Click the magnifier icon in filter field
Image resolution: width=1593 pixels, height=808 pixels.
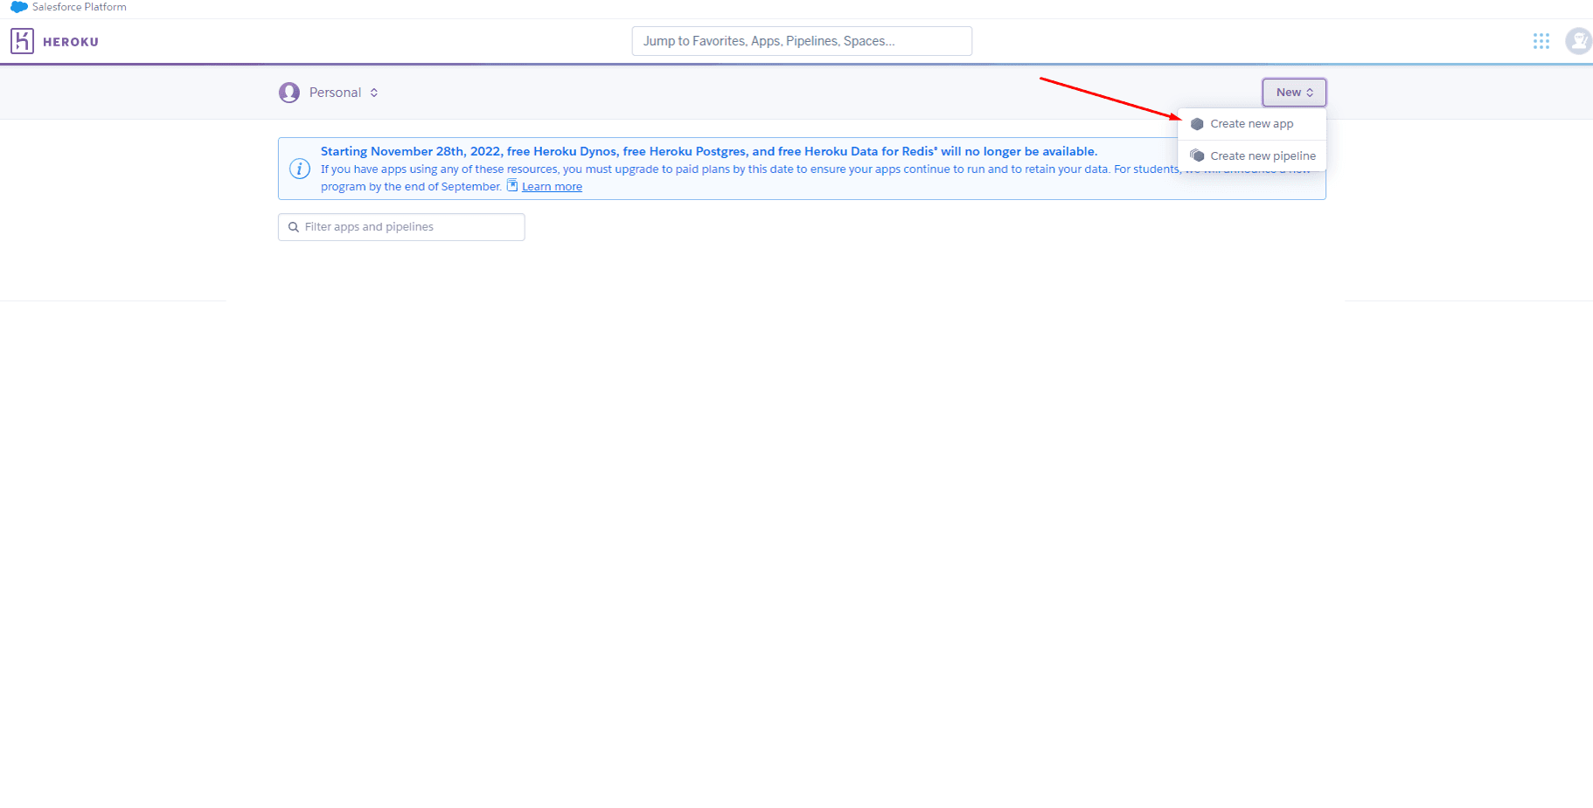294,227
